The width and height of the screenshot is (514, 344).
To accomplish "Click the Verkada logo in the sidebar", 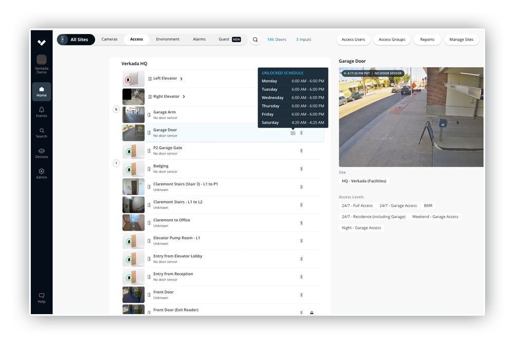I will click(x=42, y=43).
